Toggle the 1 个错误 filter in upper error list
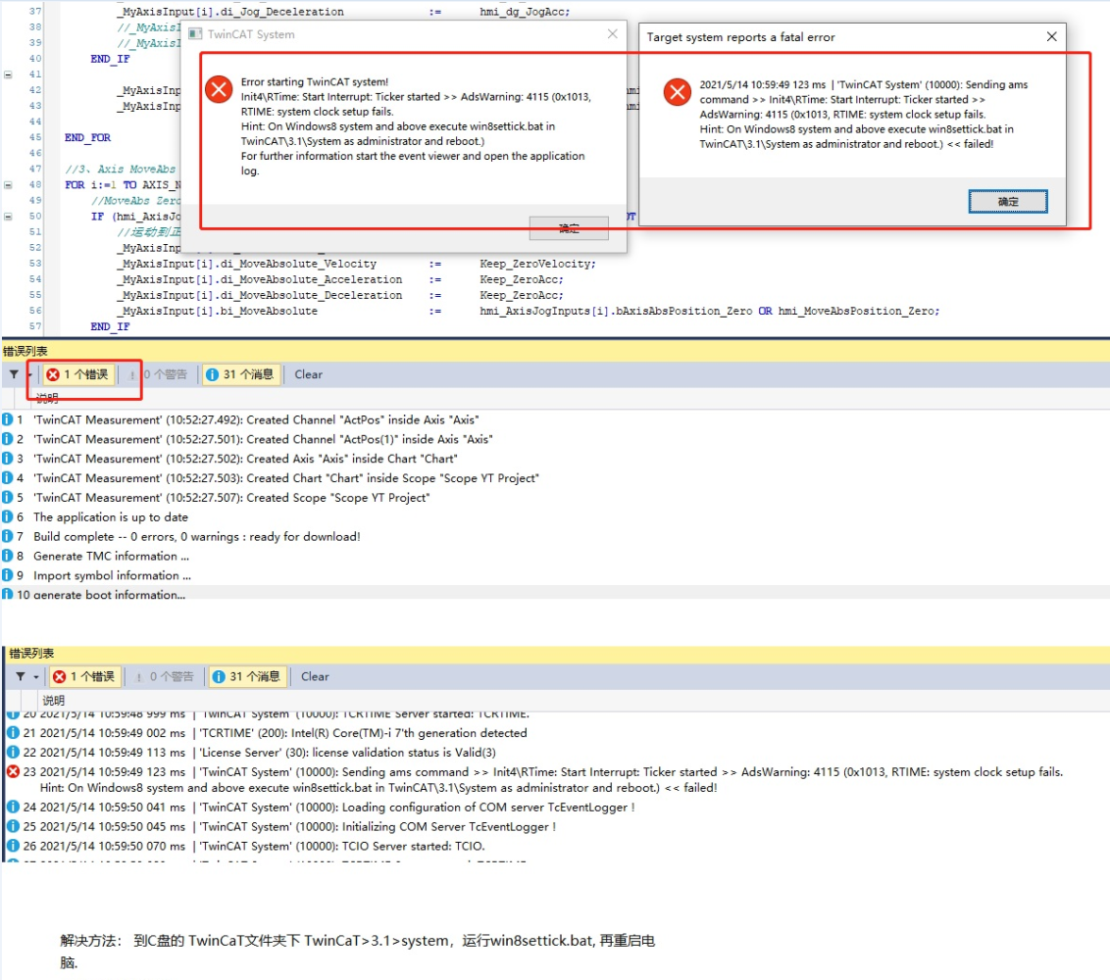 pos(78,374)
